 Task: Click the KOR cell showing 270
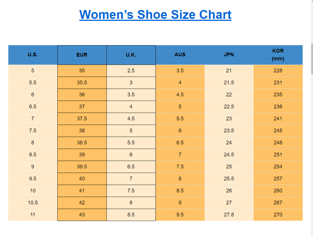(278, 215)
